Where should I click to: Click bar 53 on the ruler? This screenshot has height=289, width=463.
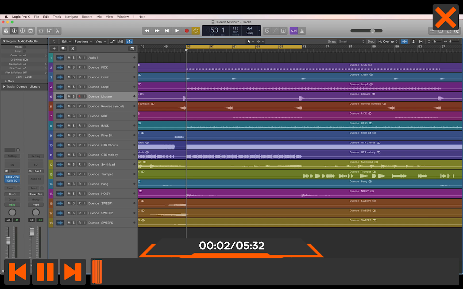point(189,47)
